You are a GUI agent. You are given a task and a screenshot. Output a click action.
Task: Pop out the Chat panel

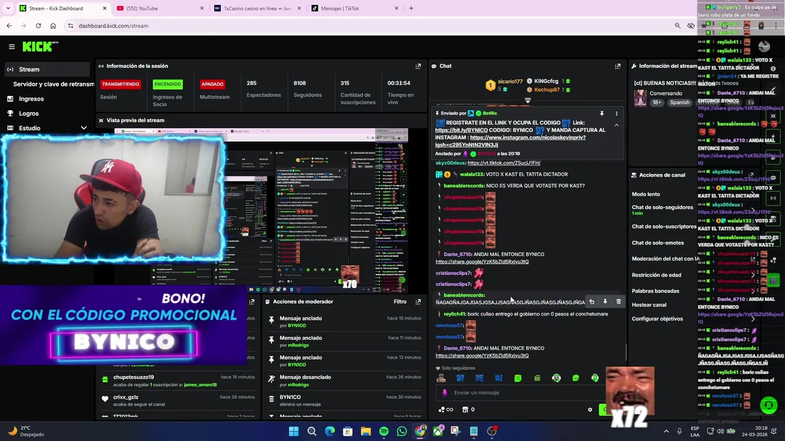618,66
